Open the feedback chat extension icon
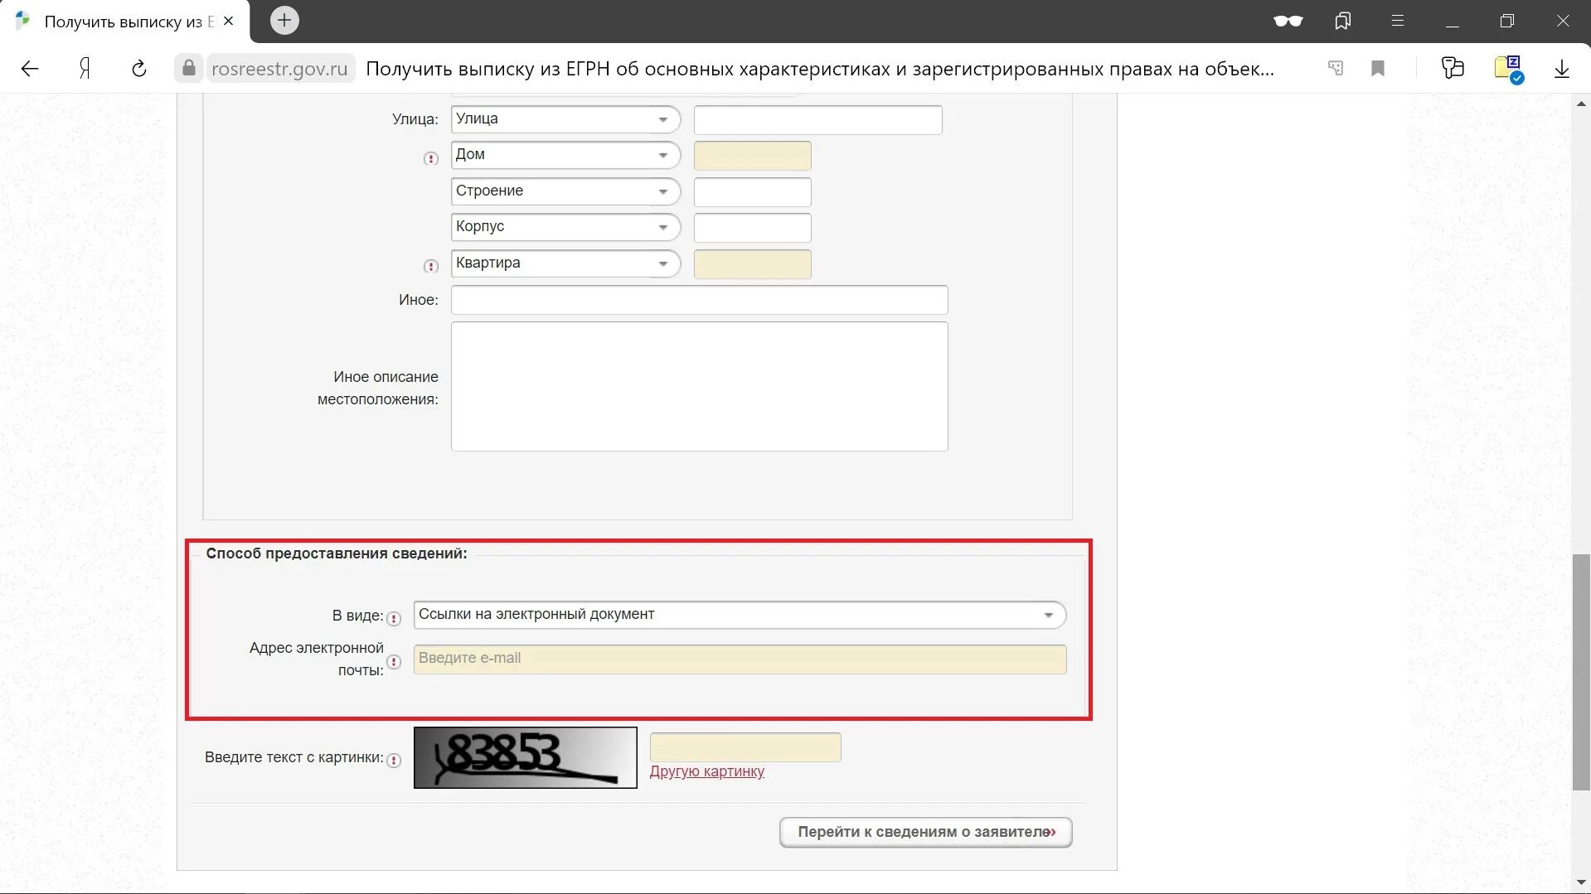 click(x=1453, y=68)
